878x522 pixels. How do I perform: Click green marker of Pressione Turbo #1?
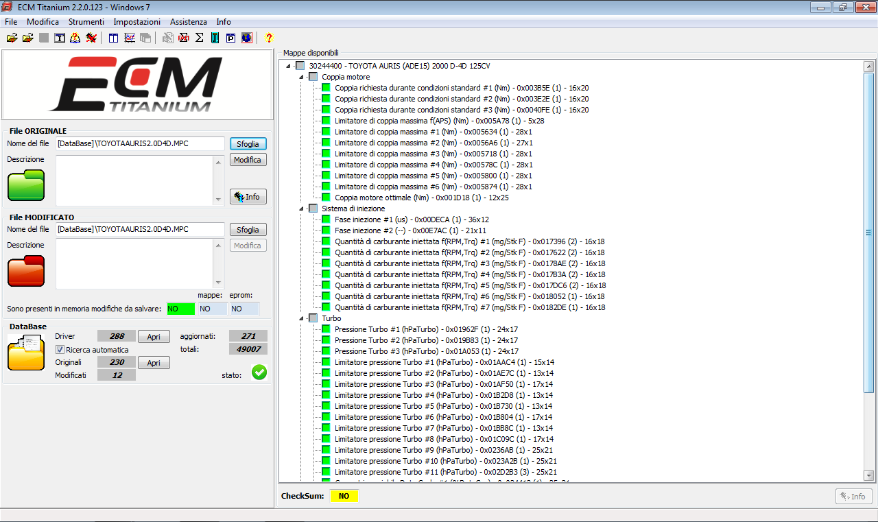[327, 329]
